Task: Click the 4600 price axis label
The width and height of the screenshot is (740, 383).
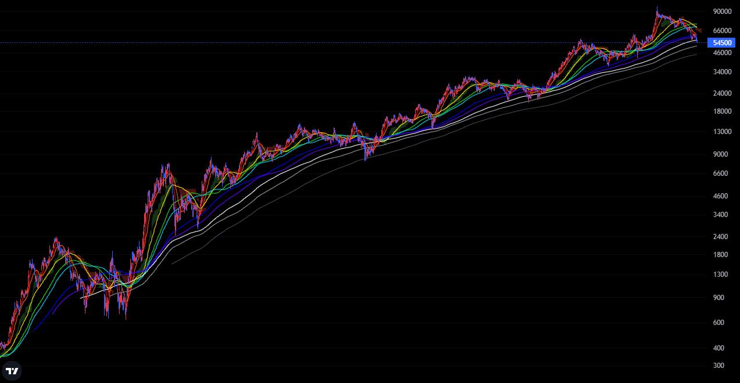Action: point(721,196)
